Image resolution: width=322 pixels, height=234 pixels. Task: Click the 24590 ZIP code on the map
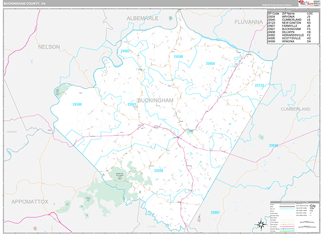(178, 56)
